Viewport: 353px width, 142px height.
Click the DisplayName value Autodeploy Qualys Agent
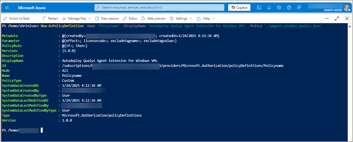110,61
